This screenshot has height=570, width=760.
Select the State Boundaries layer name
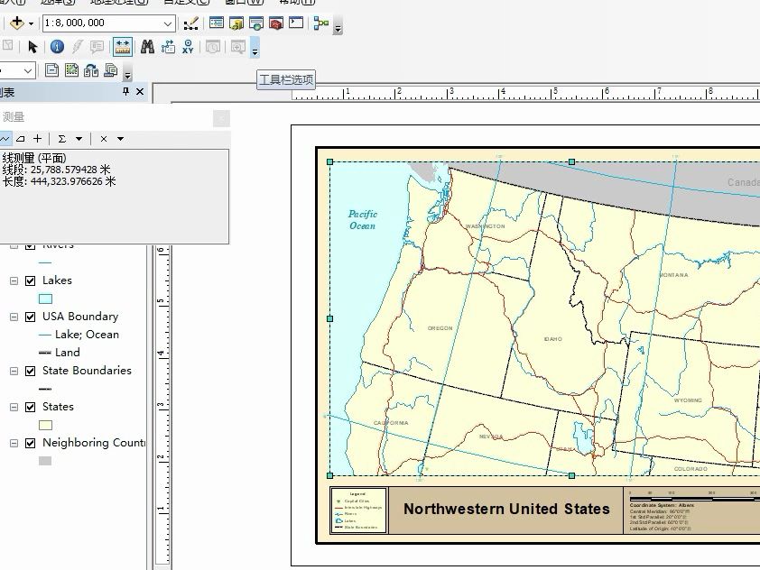click(x=88, y=371)
